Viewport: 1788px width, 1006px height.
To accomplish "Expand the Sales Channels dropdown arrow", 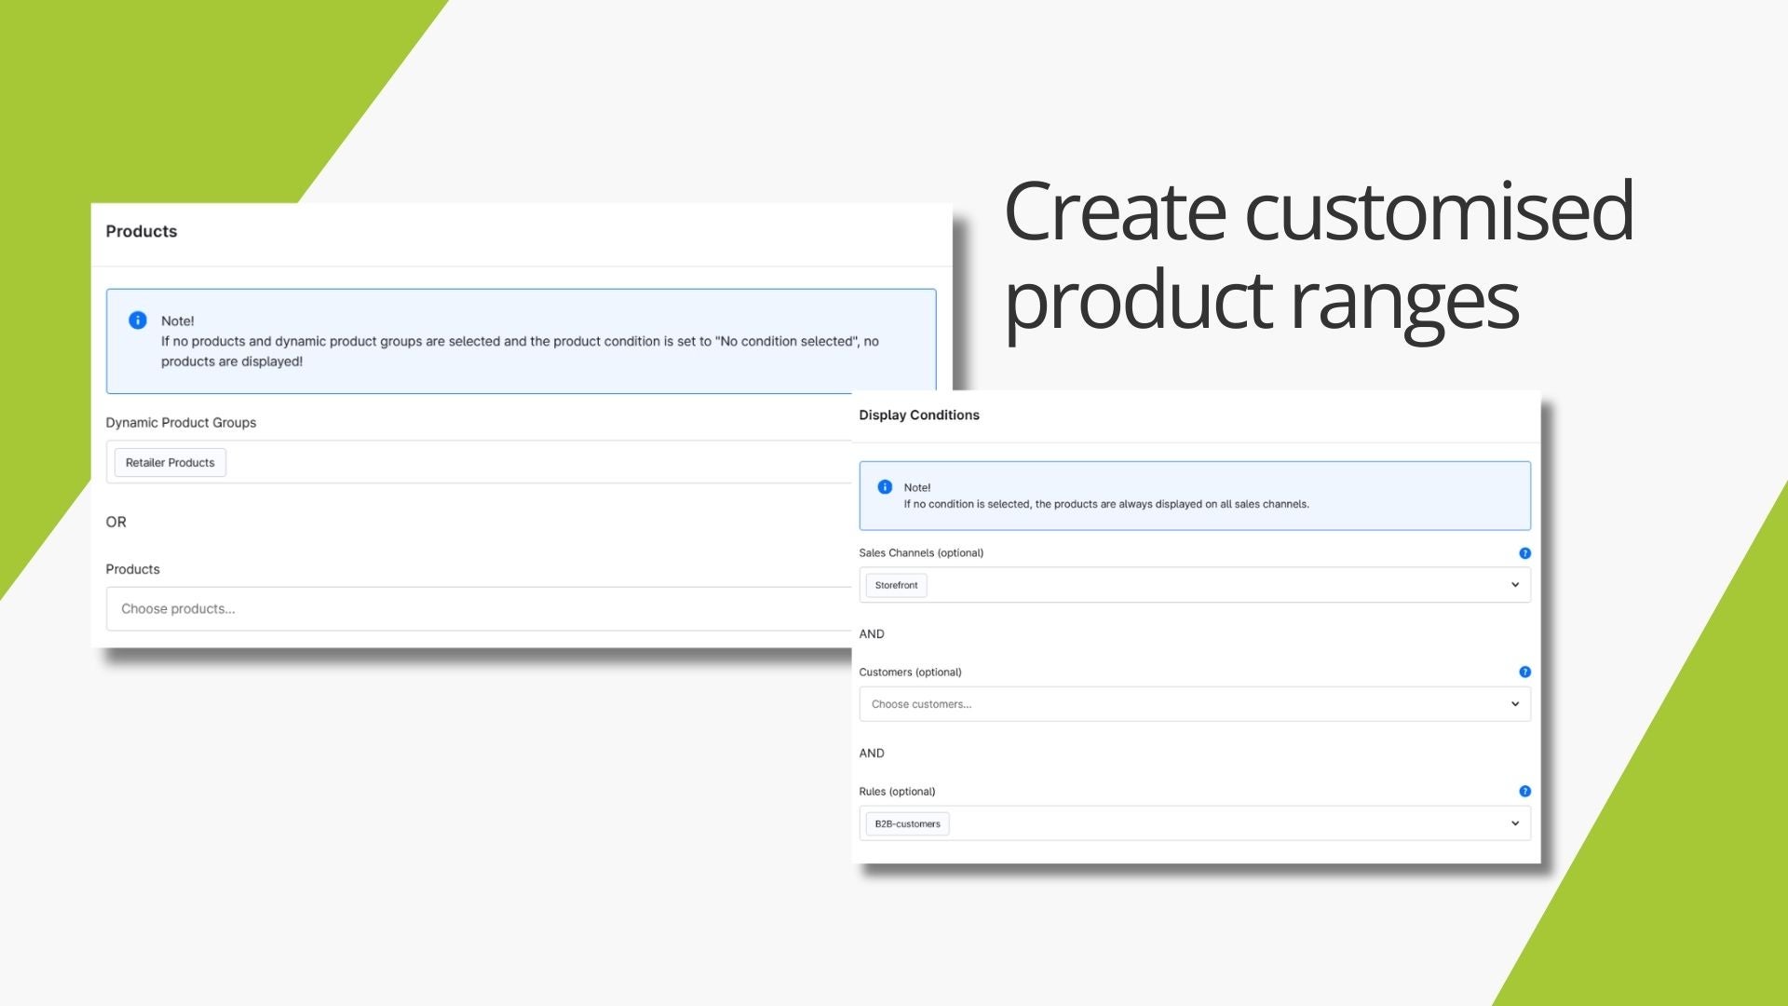I will [x=1514, y=585].
